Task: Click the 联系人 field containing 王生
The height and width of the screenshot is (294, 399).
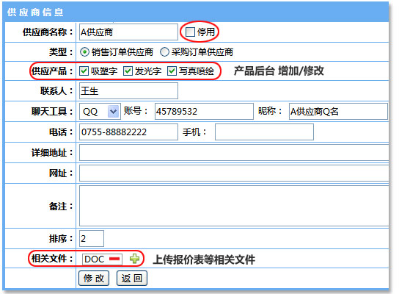Action: coord(128,91)
